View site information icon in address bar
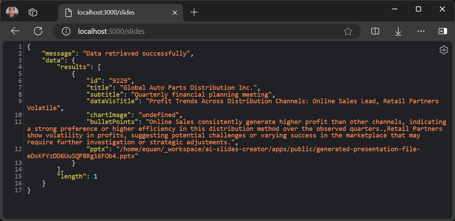The image size is (455, 221). tap(66, 31)
